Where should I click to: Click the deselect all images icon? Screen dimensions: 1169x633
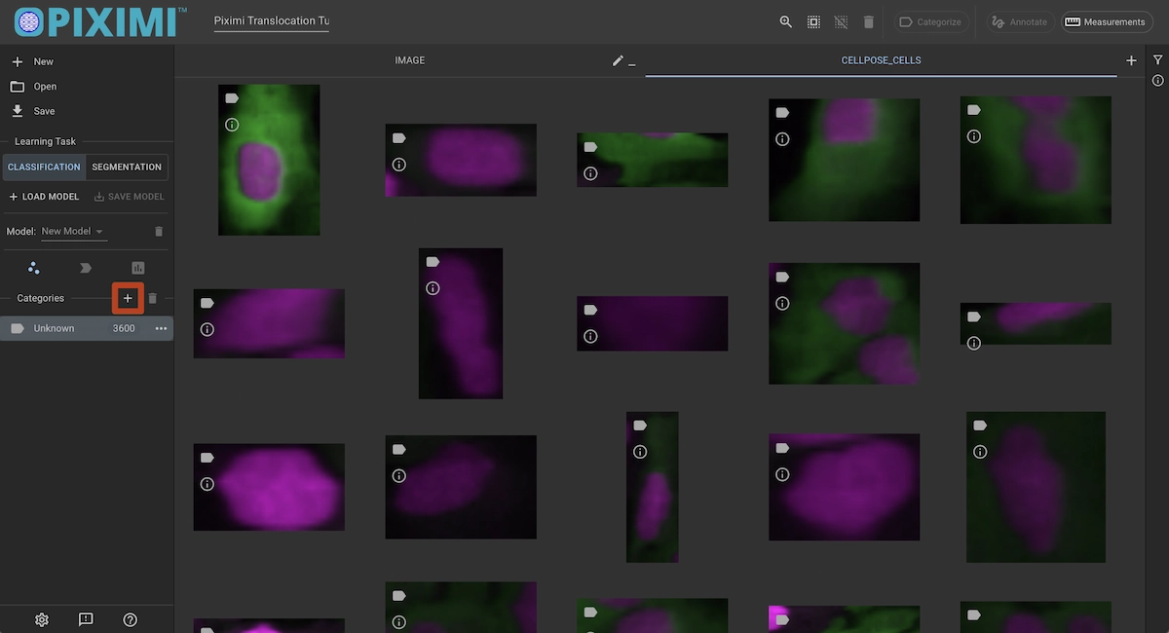pos(841,21)
